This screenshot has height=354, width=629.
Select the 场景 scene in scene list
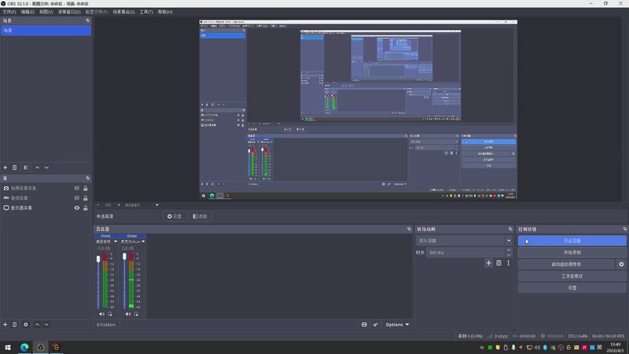click(x=46, y=31)
